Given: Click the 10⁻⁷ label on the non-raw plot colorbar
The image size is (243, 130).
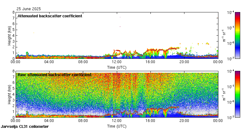Looking at the screenshot, I should [x=231, y=59].
